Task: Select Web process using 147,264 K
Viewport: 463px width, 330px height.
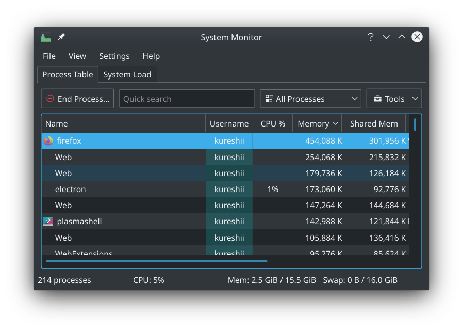Action: coord(225,205)
